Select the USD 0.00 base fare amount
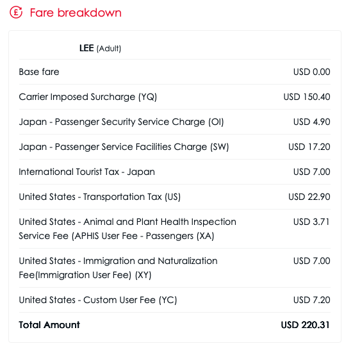 pos(311,72)
